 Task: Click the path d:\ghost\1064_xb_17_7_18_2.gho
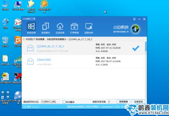(53, 51)
